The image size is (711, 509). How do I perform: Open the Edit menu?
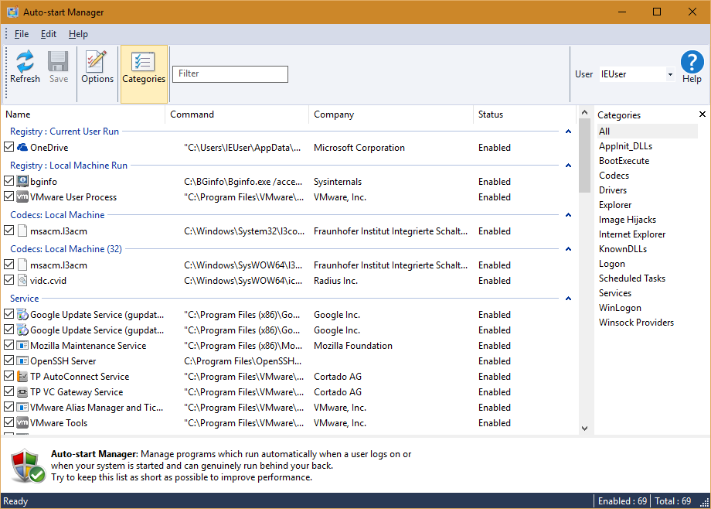coord(49,34)
